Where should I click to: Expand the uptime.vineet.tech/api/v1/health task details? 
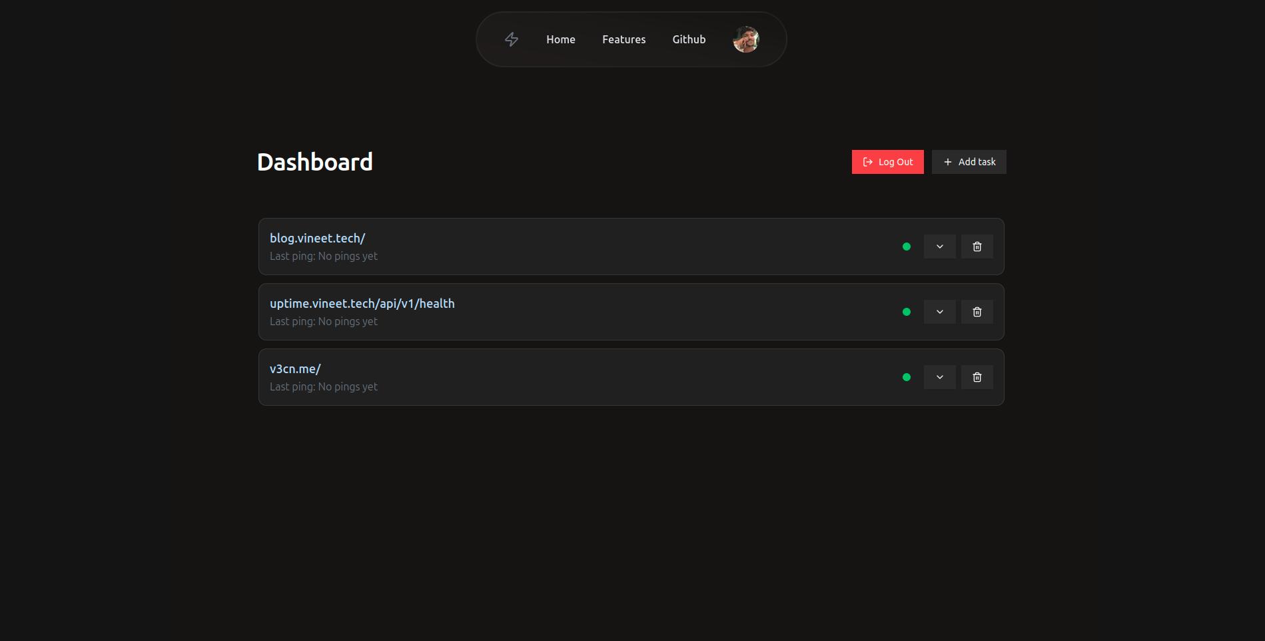click(939, 312)
